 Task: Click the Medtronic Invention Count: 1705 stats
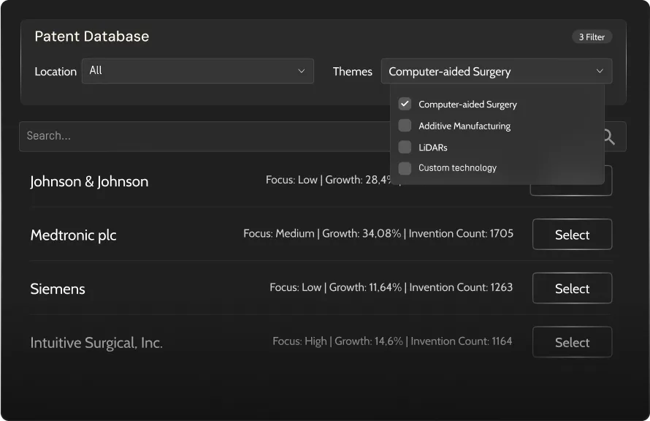tap(461, 233)
